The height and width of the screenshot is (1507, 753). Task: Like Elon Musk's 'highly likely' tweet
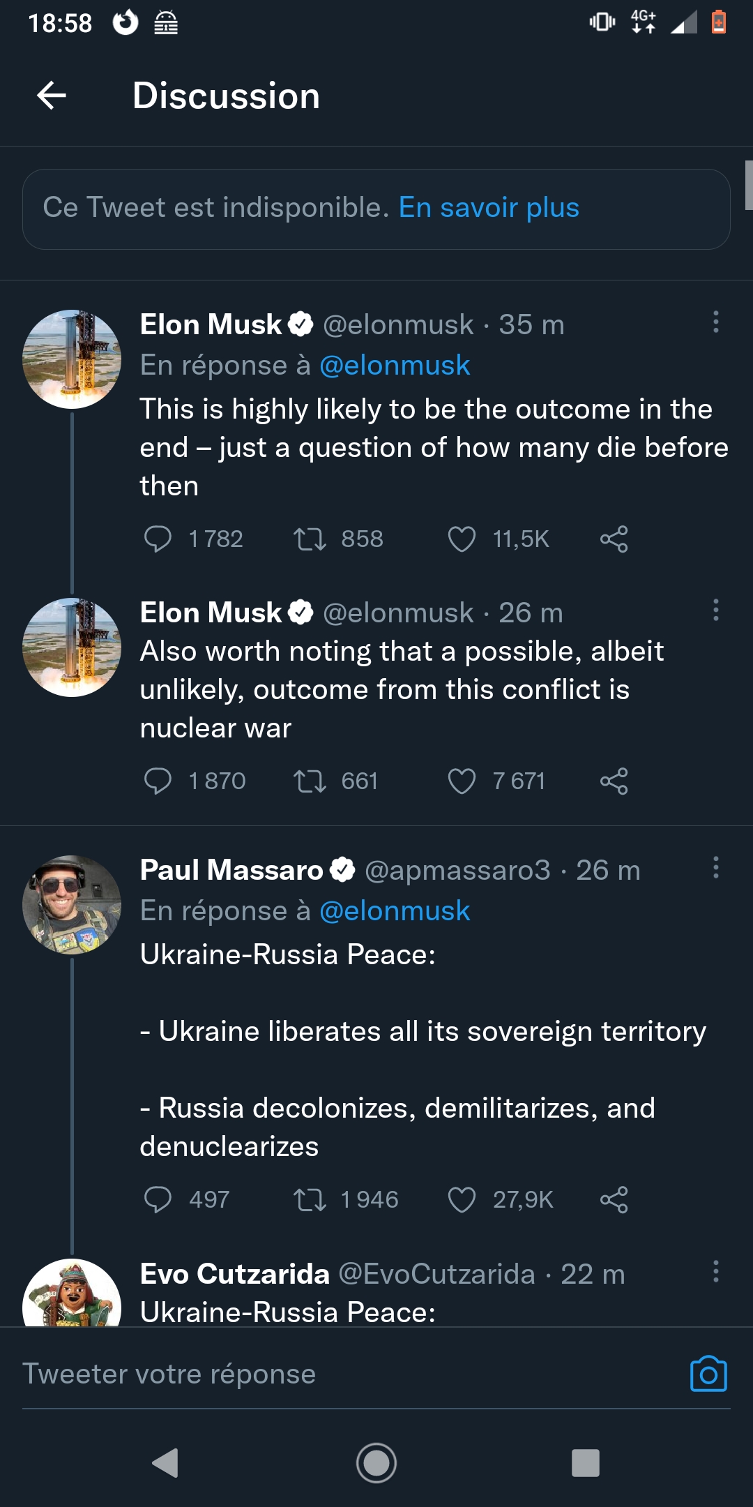[462, 539]
